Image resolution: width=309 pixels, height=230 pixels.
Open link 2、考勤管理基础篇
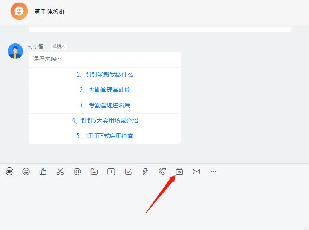[105, 90]
